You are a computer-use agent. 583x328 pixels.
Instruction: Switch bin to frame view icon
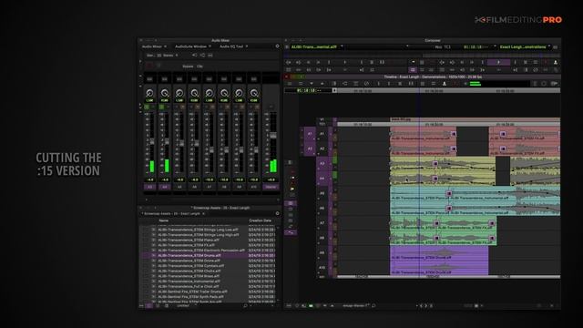158,306
